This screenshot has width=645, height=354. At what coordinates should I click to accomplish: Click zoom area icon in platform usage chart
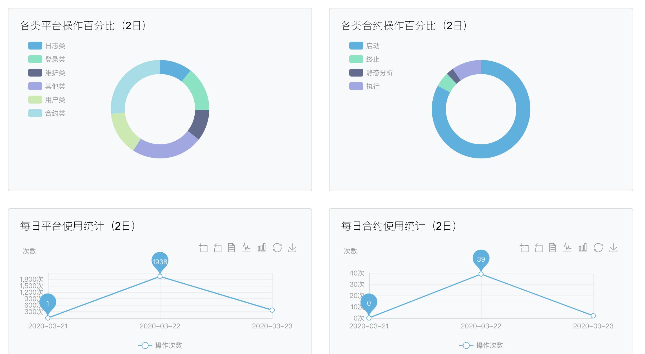(x=203, y=248)
